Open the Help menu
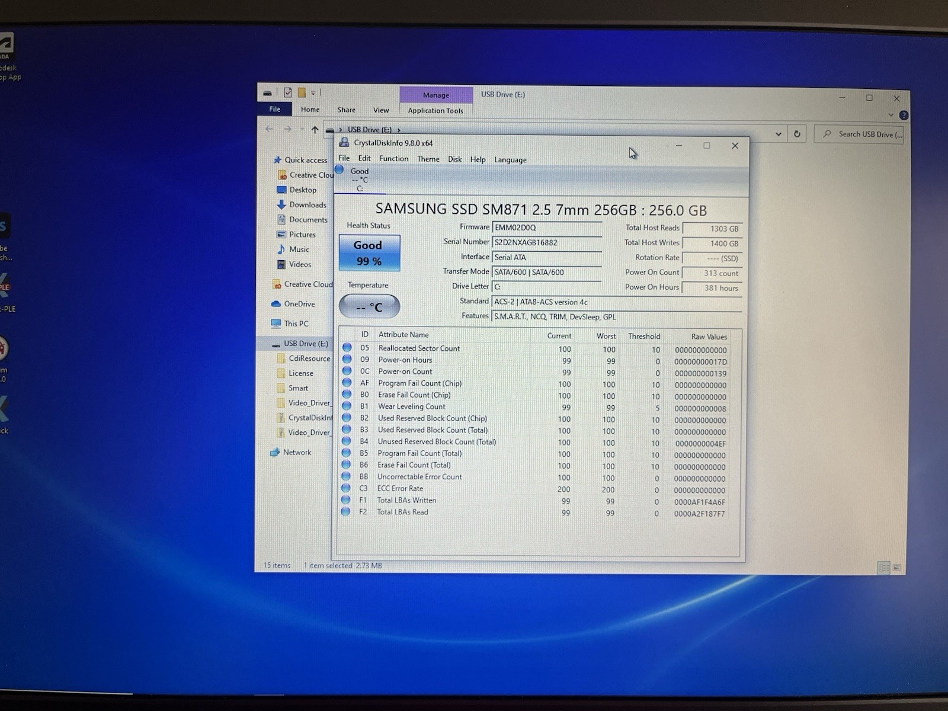This screenshot has width=948, height=711. (478, 159)
